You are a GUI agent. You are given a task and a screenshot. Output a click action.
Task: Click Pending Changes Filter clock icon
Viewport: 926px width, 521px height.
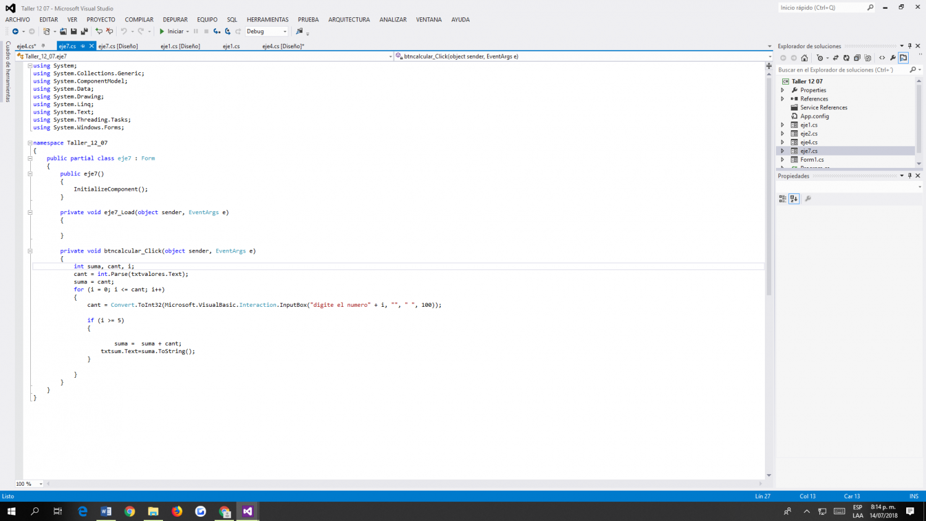coord(820,58)
